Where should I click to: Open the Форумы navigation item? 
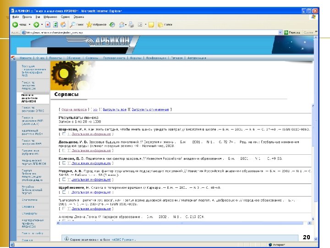click(136, 58)
